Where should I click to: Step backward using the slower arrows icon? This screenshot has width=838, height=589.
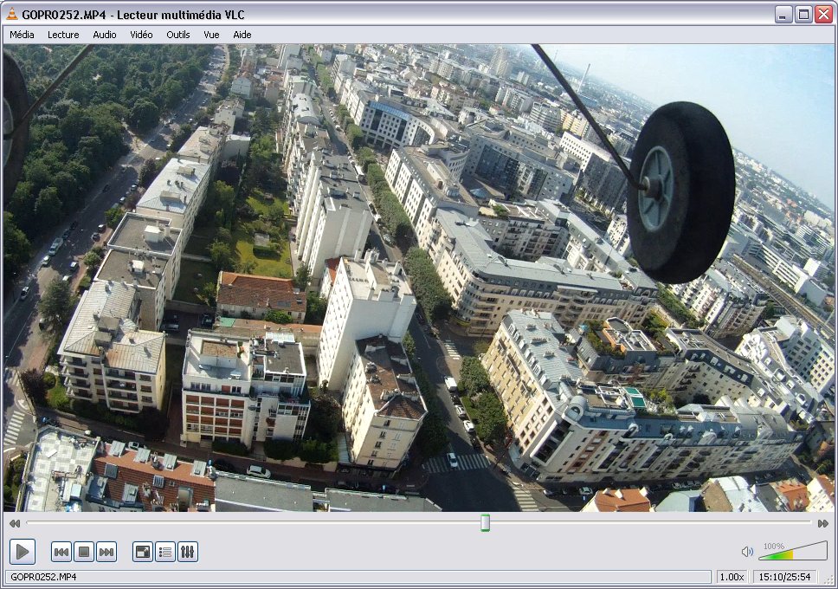15,523
